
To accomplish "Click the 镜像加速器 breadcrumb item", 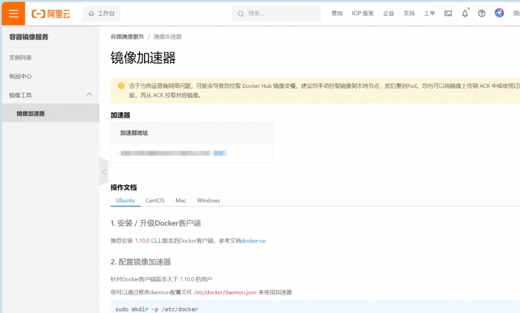I will pos(168,37).
